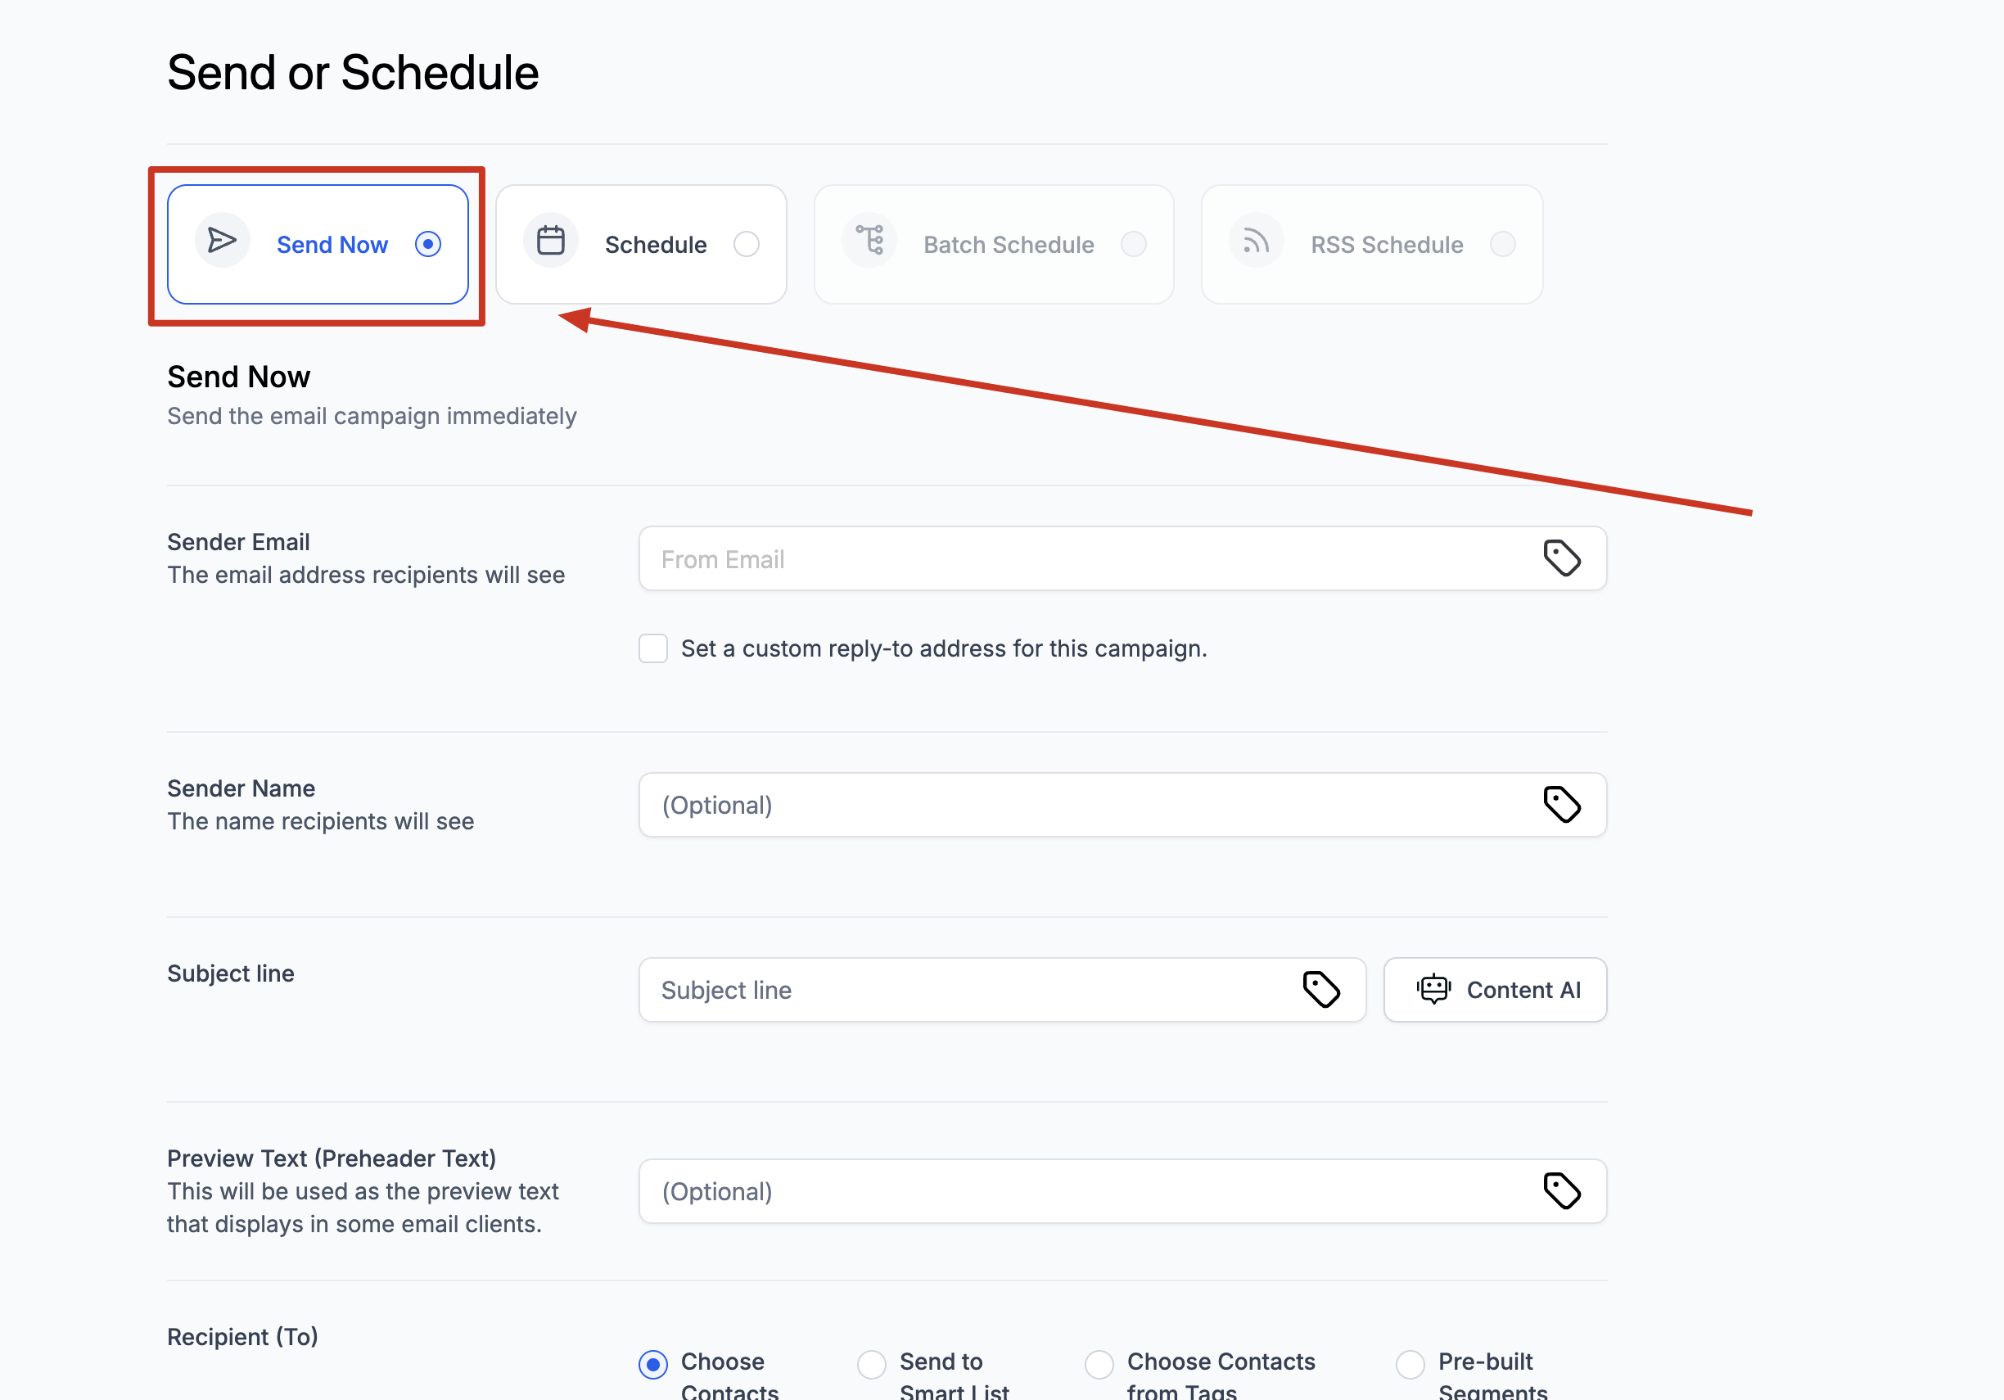Select Pre-built Segments radio option

point(1410,1364)
